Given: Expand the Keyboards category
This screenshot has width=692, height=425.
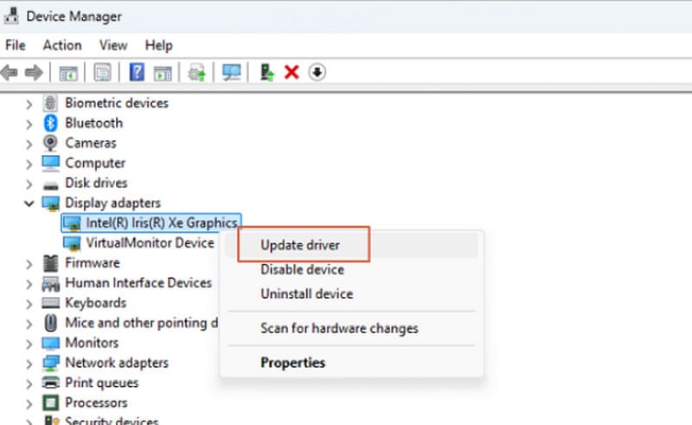Looking at the screenshot, I should [x=29, y=303].
